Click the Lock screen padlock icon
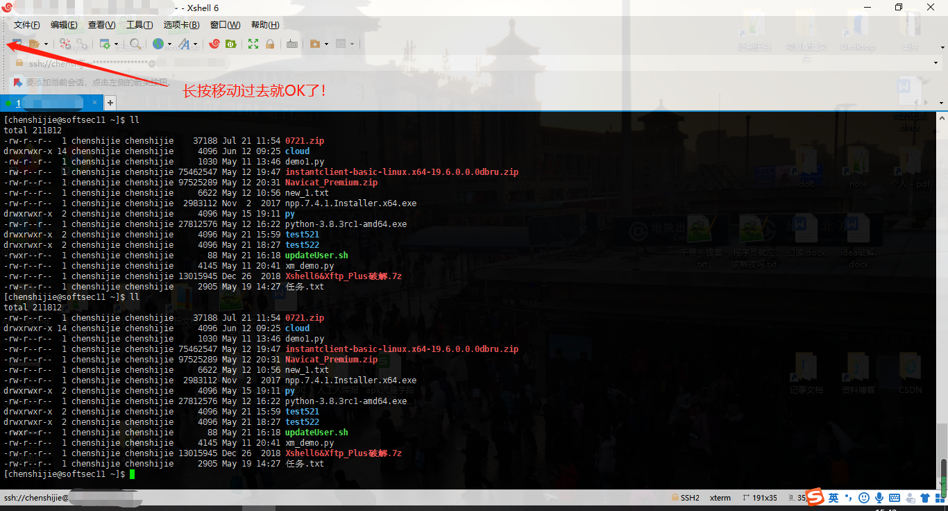The width and height of the screenshot is (948, 511). (x=270, y=44)
